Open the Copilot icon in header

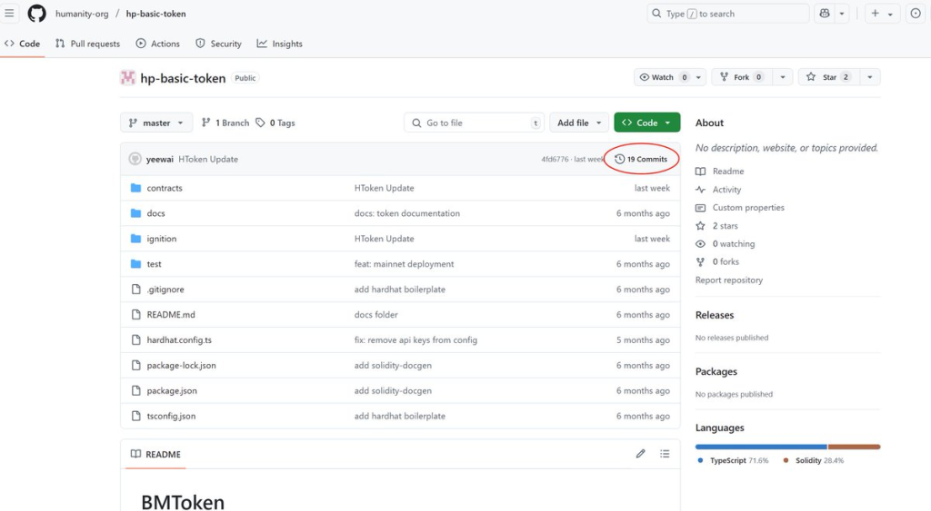pos(825,13)
